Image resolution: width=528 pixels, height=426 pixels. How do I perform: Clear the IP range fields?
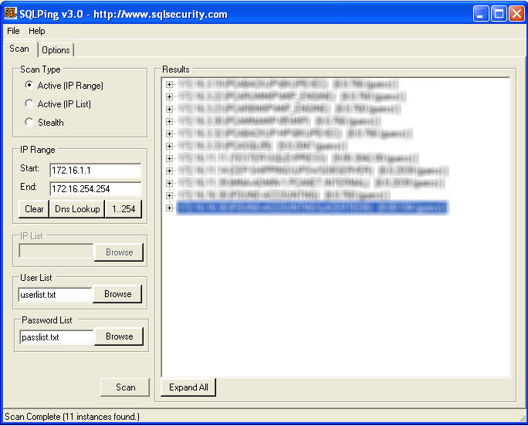(x=34, y=209)
